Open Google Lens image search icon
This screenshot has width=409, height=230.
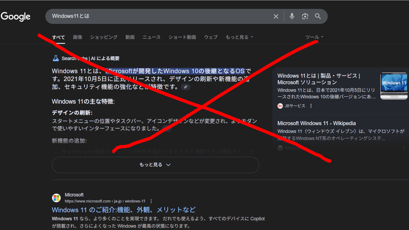pyautogui.click(x=305, y=16)
